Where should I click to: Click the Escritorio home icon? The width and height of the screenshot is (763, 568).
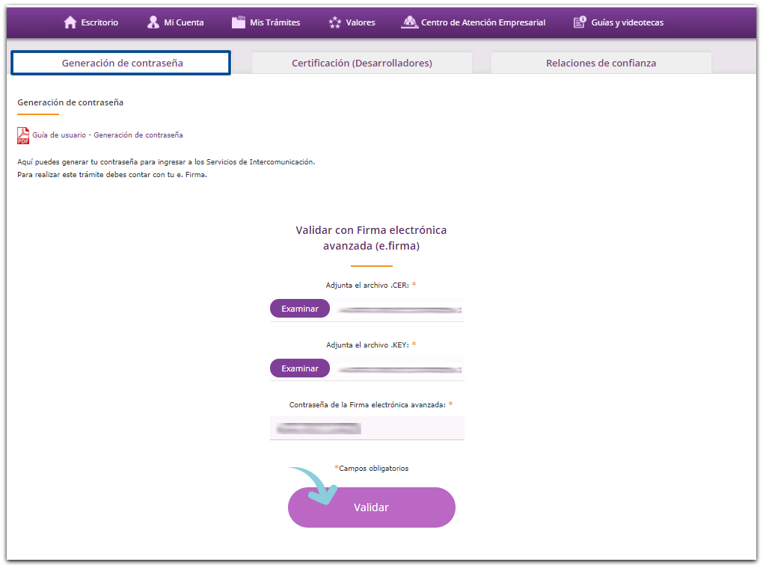coord(70,22)
